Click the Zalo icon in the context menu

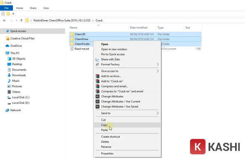pyautogui.click(x=98, y=59)
